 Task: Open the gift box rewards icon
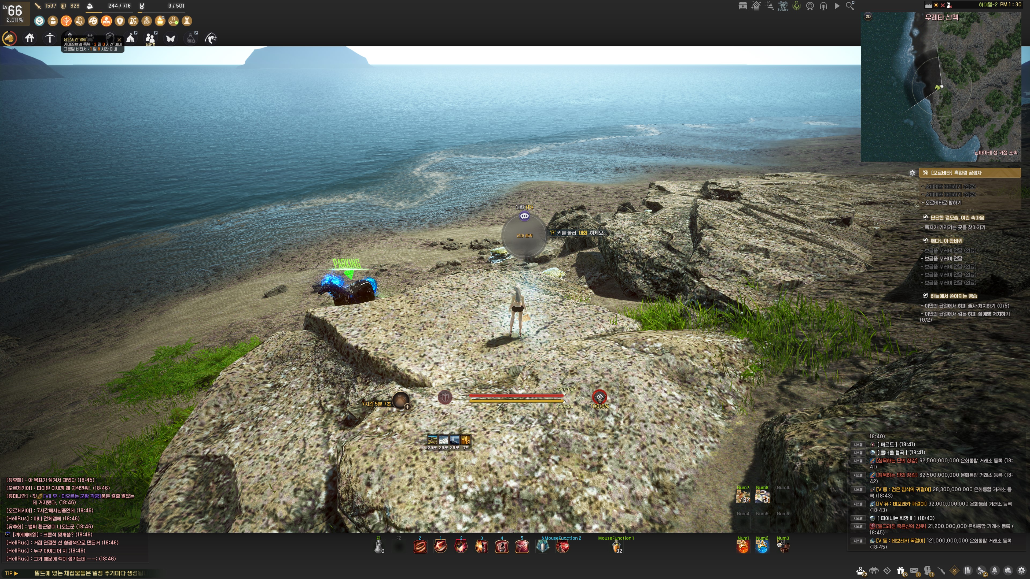pyautogui.click(x=900, y=571)
